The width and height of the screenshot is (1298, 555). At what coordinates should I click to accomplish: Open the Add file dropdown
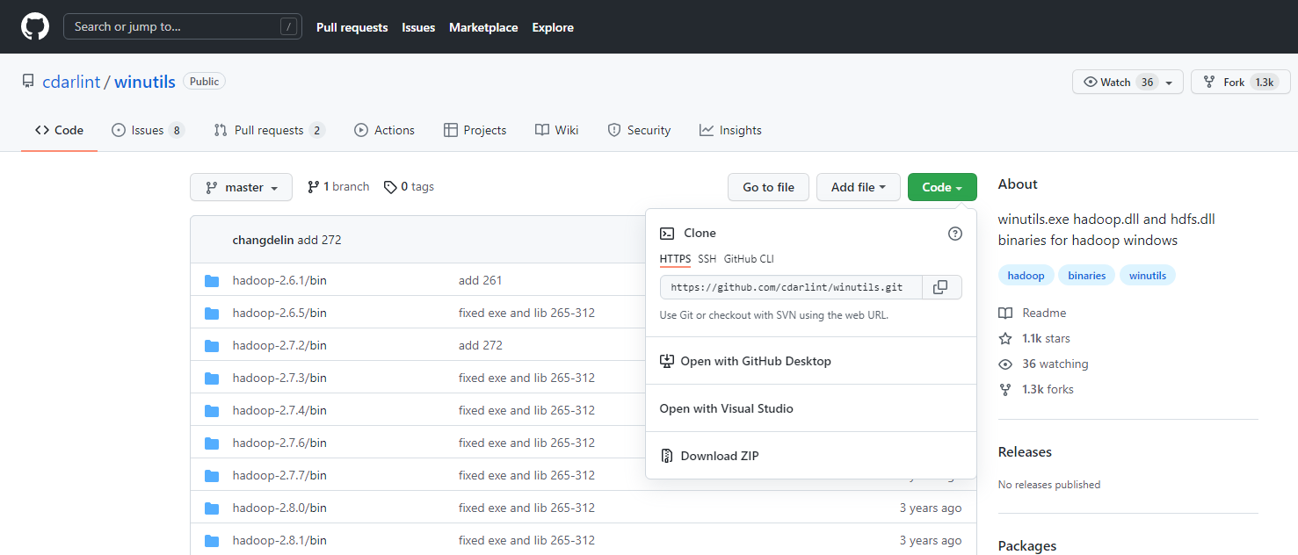point(859,187)
